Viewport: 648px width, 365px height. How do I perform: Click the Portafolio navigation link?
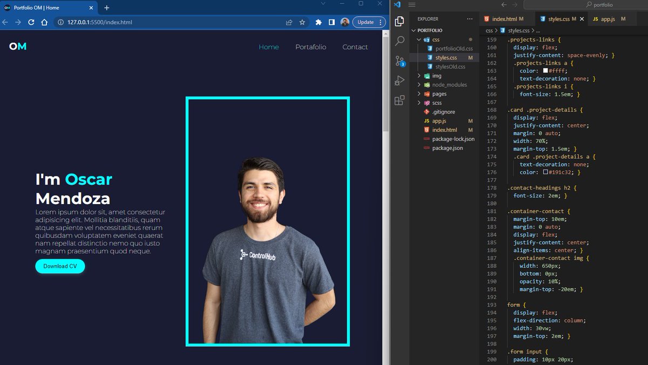tap(311, 47)
